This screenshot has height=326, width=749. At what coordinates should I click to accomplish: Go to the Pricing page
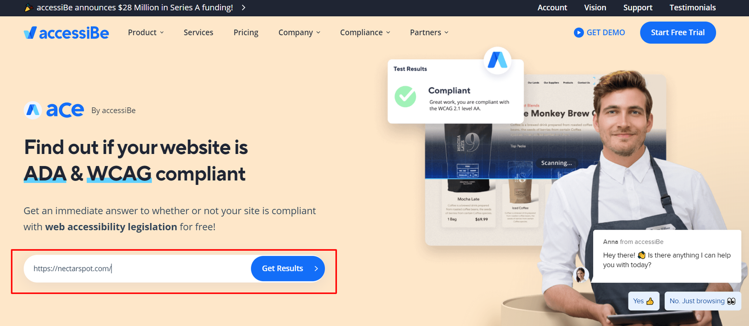(246, 32)
